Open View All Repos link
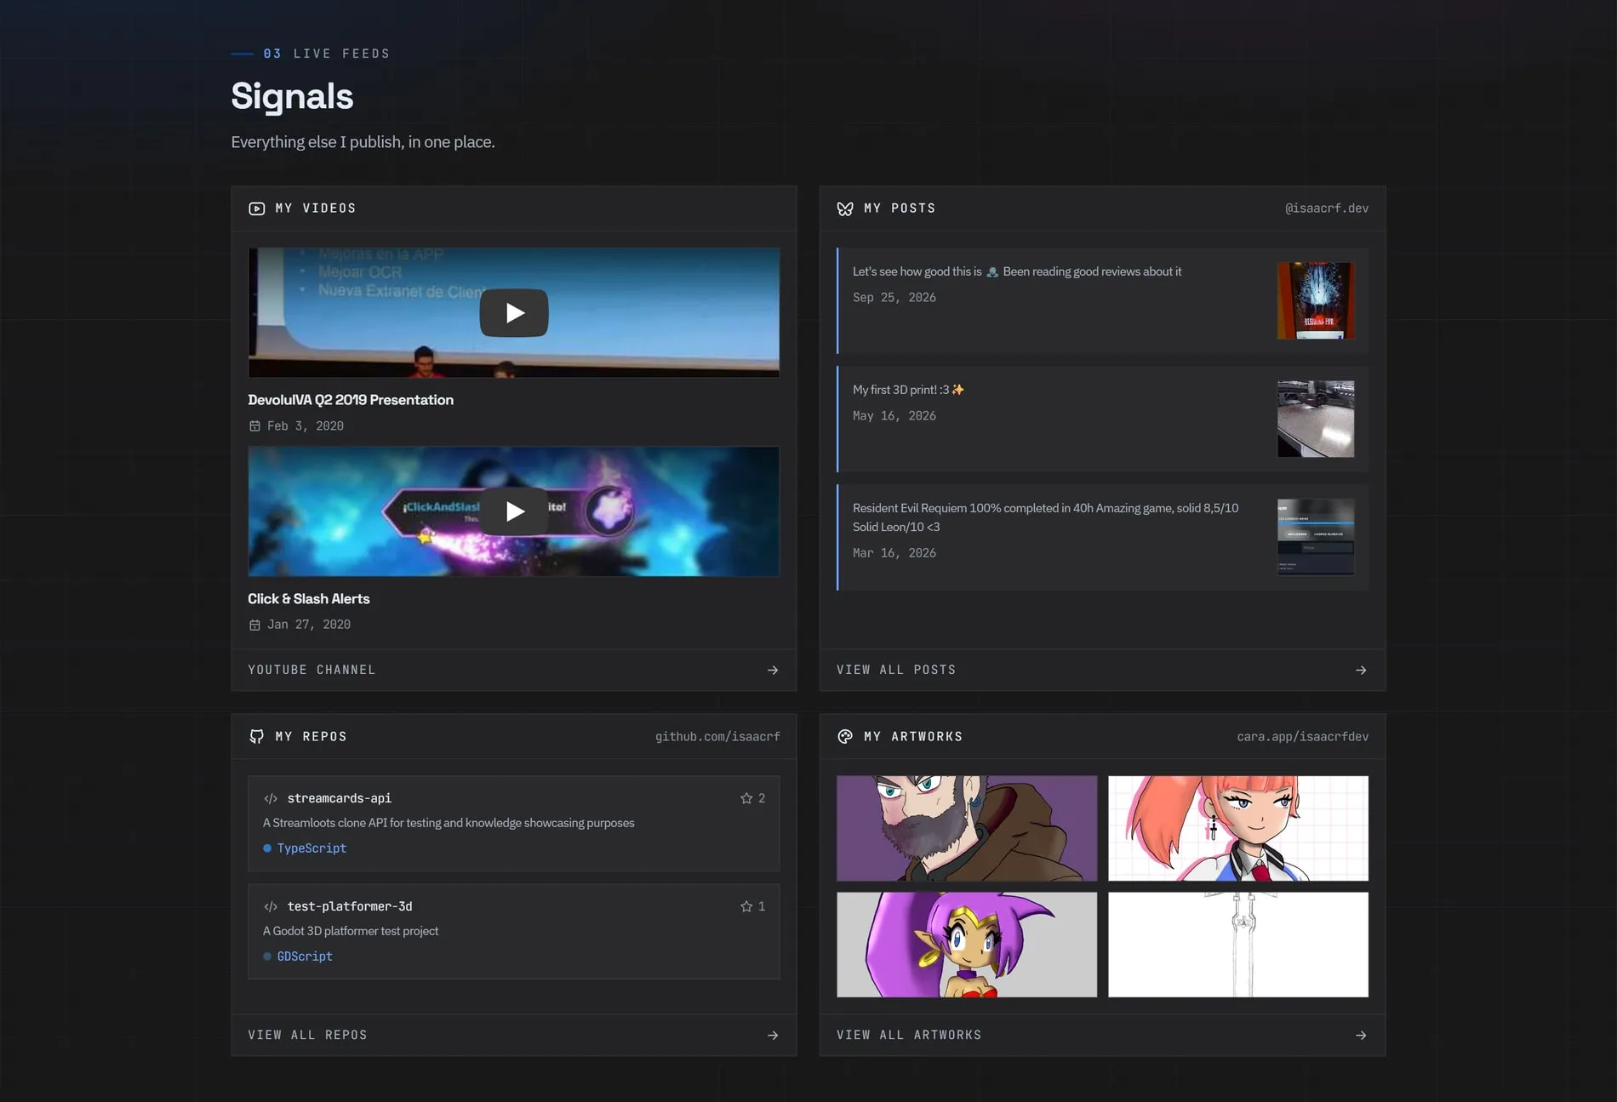1617x1102 pixels. [514, 1036]
